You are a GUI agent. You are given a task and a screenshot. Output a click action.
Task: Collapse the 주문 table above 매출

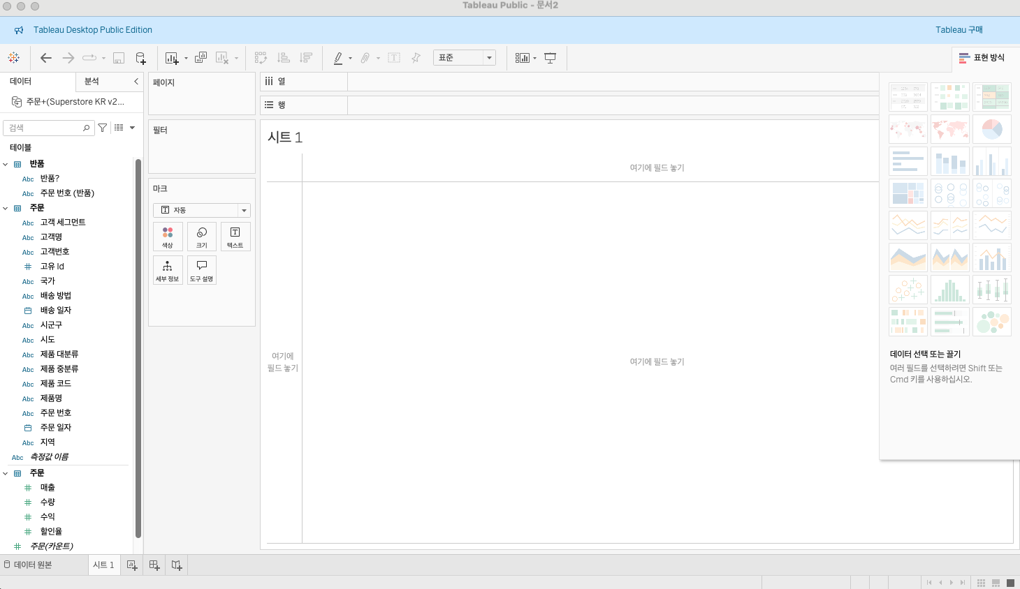tap(6, 473)
